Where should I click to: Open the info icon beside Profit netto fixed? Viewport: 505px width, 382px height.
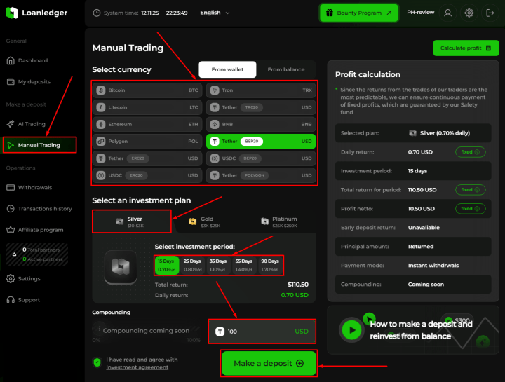point(478,208)
